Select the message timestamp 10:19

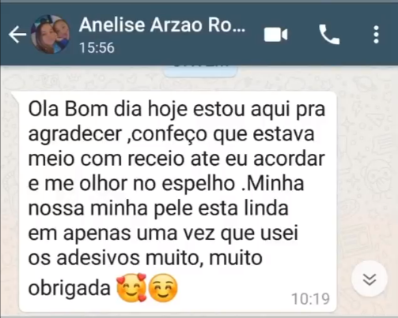[x=310, y=299]
